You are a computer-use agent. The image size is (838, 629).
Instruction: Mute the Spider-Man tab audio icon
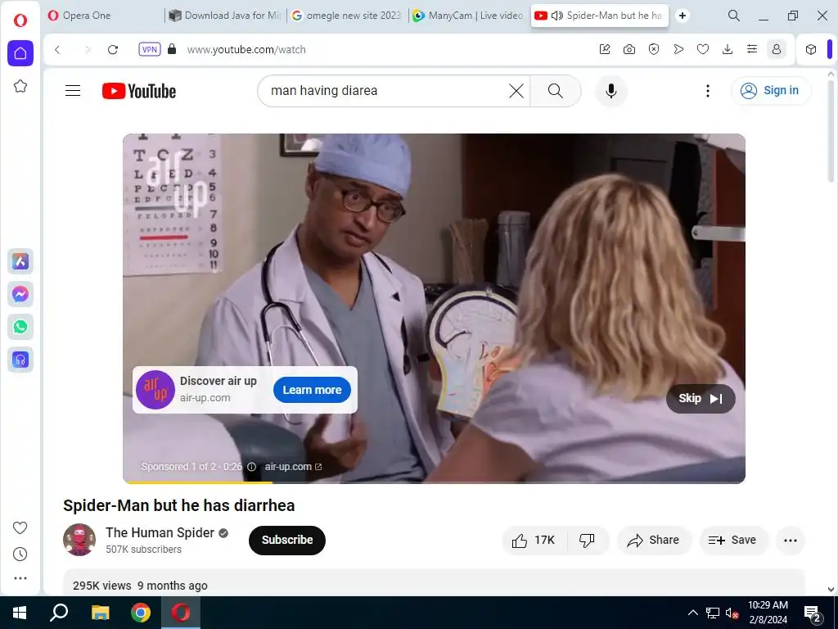point(556,16)
